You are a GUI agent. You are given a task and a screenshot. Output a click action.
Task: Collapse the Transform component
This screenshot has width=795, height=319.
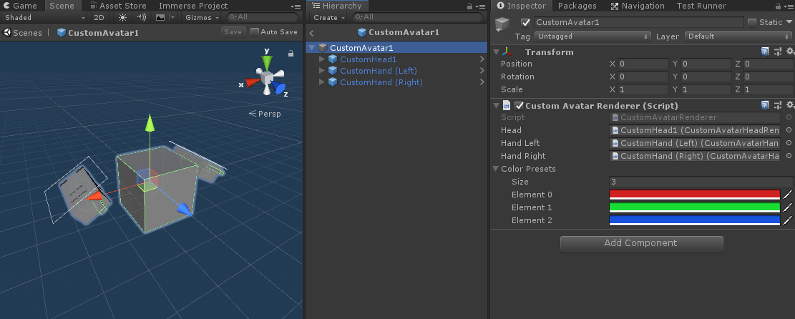pos(496,51)
